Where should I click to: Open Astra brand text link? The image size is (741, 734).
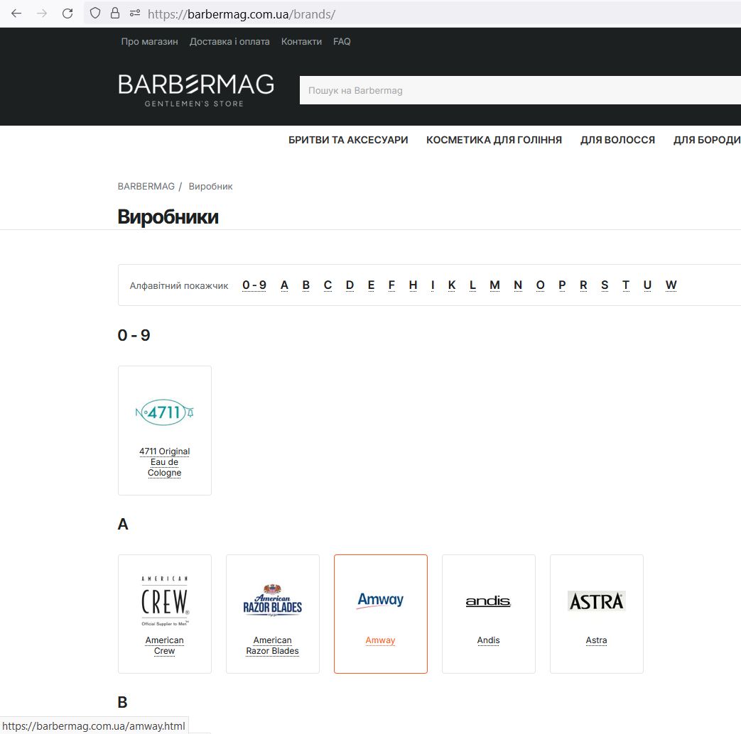pyautogui.click(x=596, y=640)
